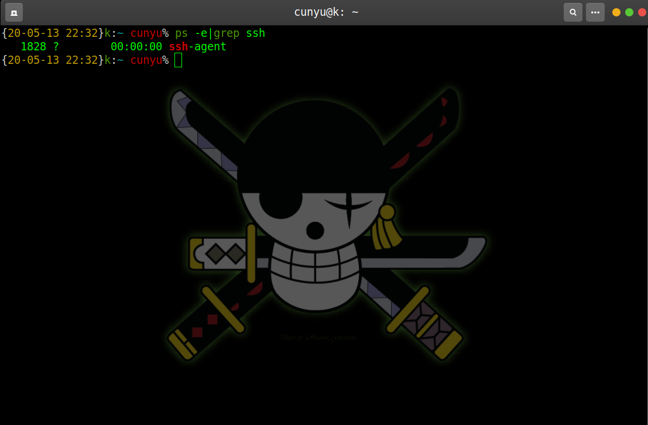The height and width of the screenshot is (425, 648).
Task: Click the skull's eye patch in background
Action: point(280,203)
